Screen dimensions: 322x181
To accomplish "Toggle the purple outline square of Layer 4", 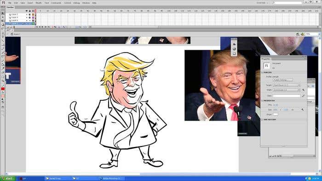I will click(x=33, y=18).
